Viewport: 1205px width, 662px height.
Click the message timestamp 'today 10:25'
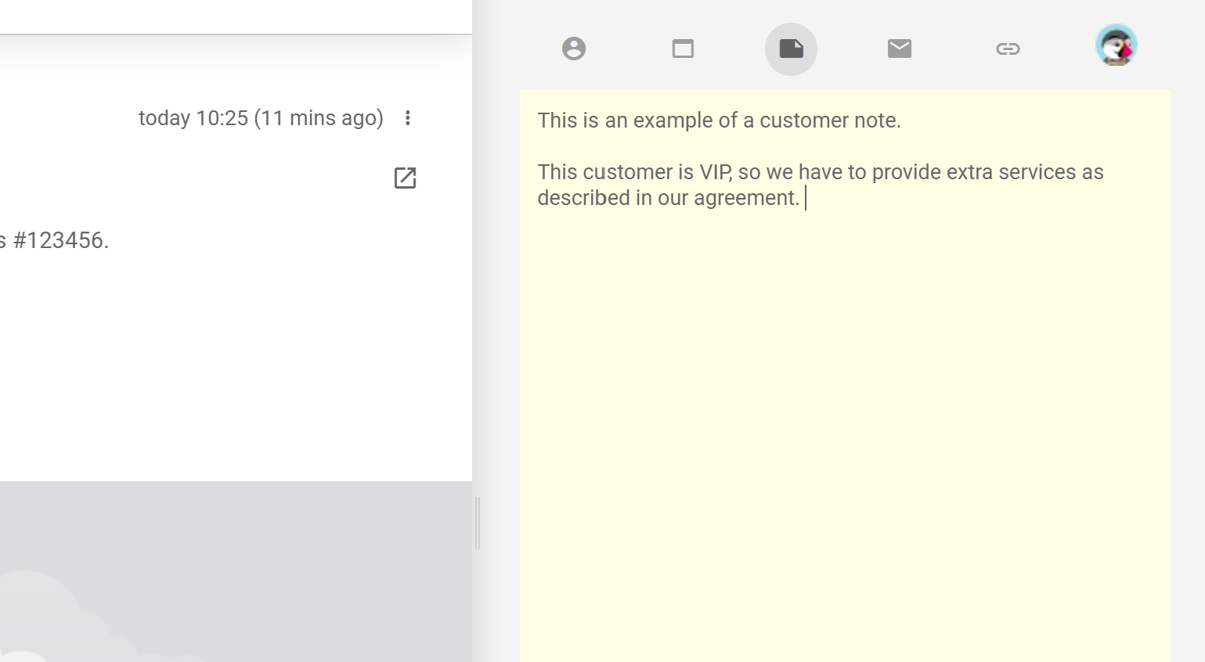(x=193, y=118)
